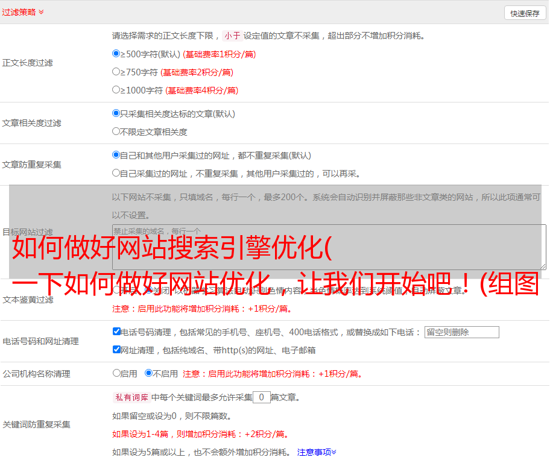Select 自己采集过的网址，不重复采集 option
This screenshot has height=463, width=550.
[116, 172]
